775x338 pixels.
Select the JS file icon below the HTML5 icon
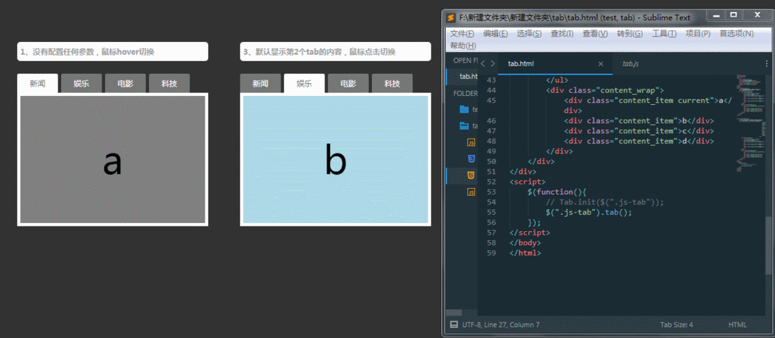click(472, 191)
